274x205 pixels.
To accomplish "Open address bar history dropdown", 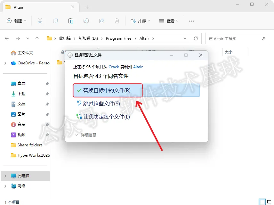I will (185, 38).
